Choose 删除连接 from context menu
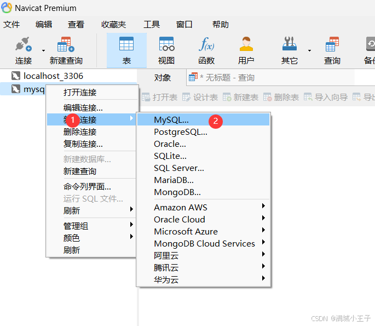Image resolution: width=375 pixels, height=326 pixels. [92, 132]
